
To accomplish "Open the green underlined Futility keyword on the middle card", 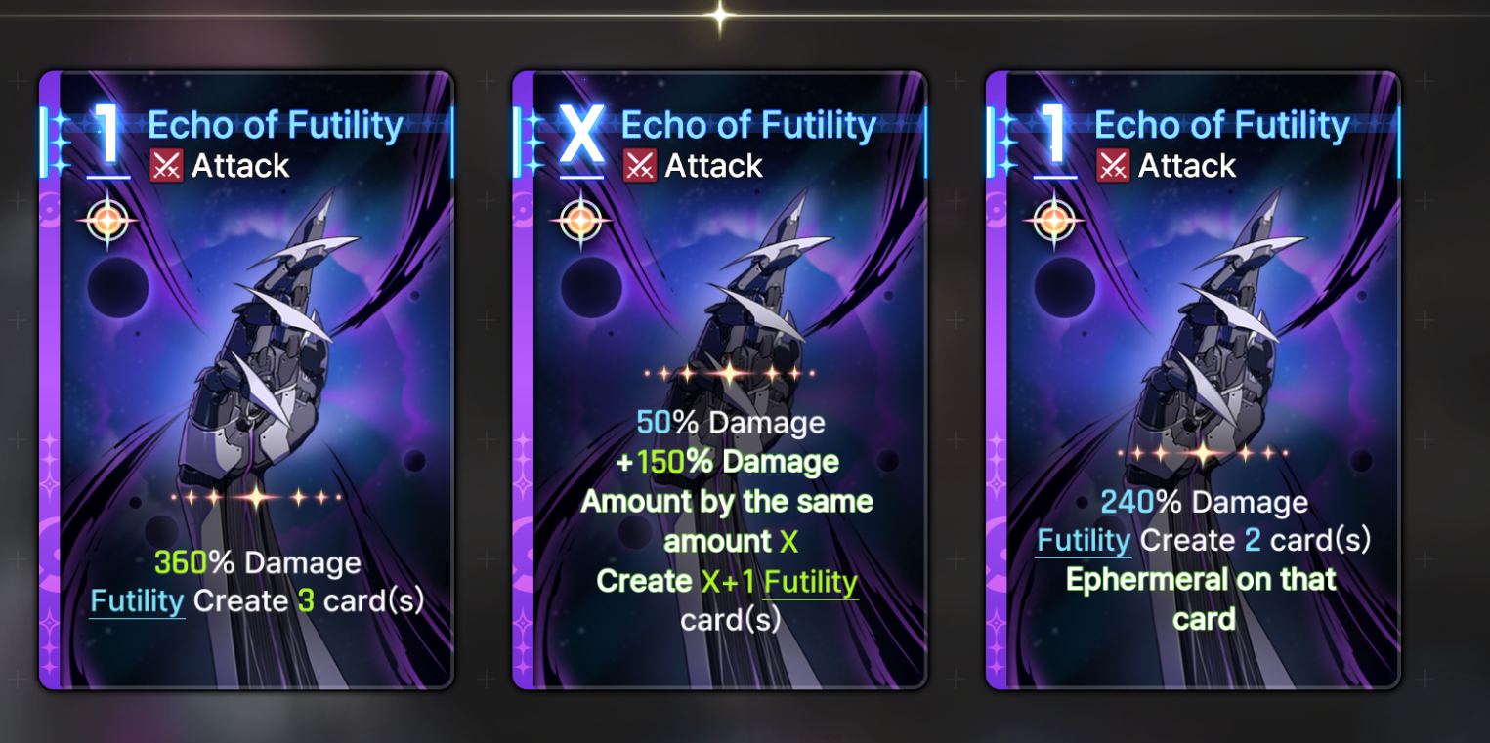I will (811, 583).
